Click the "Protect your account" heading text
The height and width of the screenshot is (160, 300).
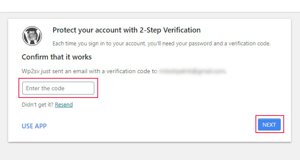click(87, 30)
